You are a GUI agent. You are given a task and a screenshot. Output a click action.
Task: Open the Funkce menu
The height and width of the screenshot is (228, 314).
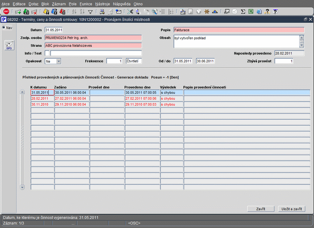click(86, 4)
